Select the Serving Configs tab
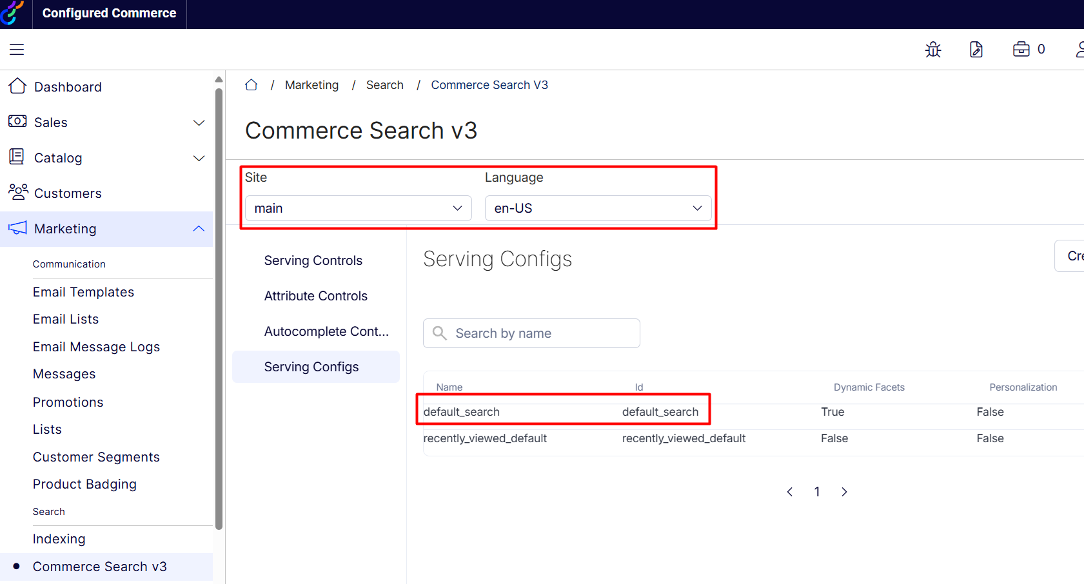 tap(316, 367)
